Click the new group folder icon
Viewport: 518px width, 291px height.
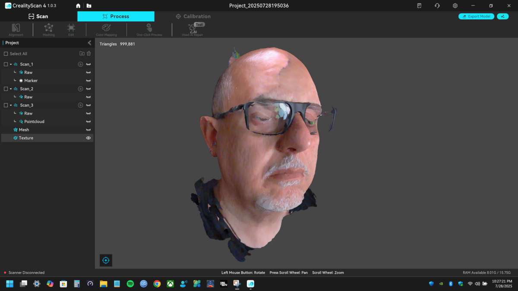pyautogui.click(x=82, y=53)
